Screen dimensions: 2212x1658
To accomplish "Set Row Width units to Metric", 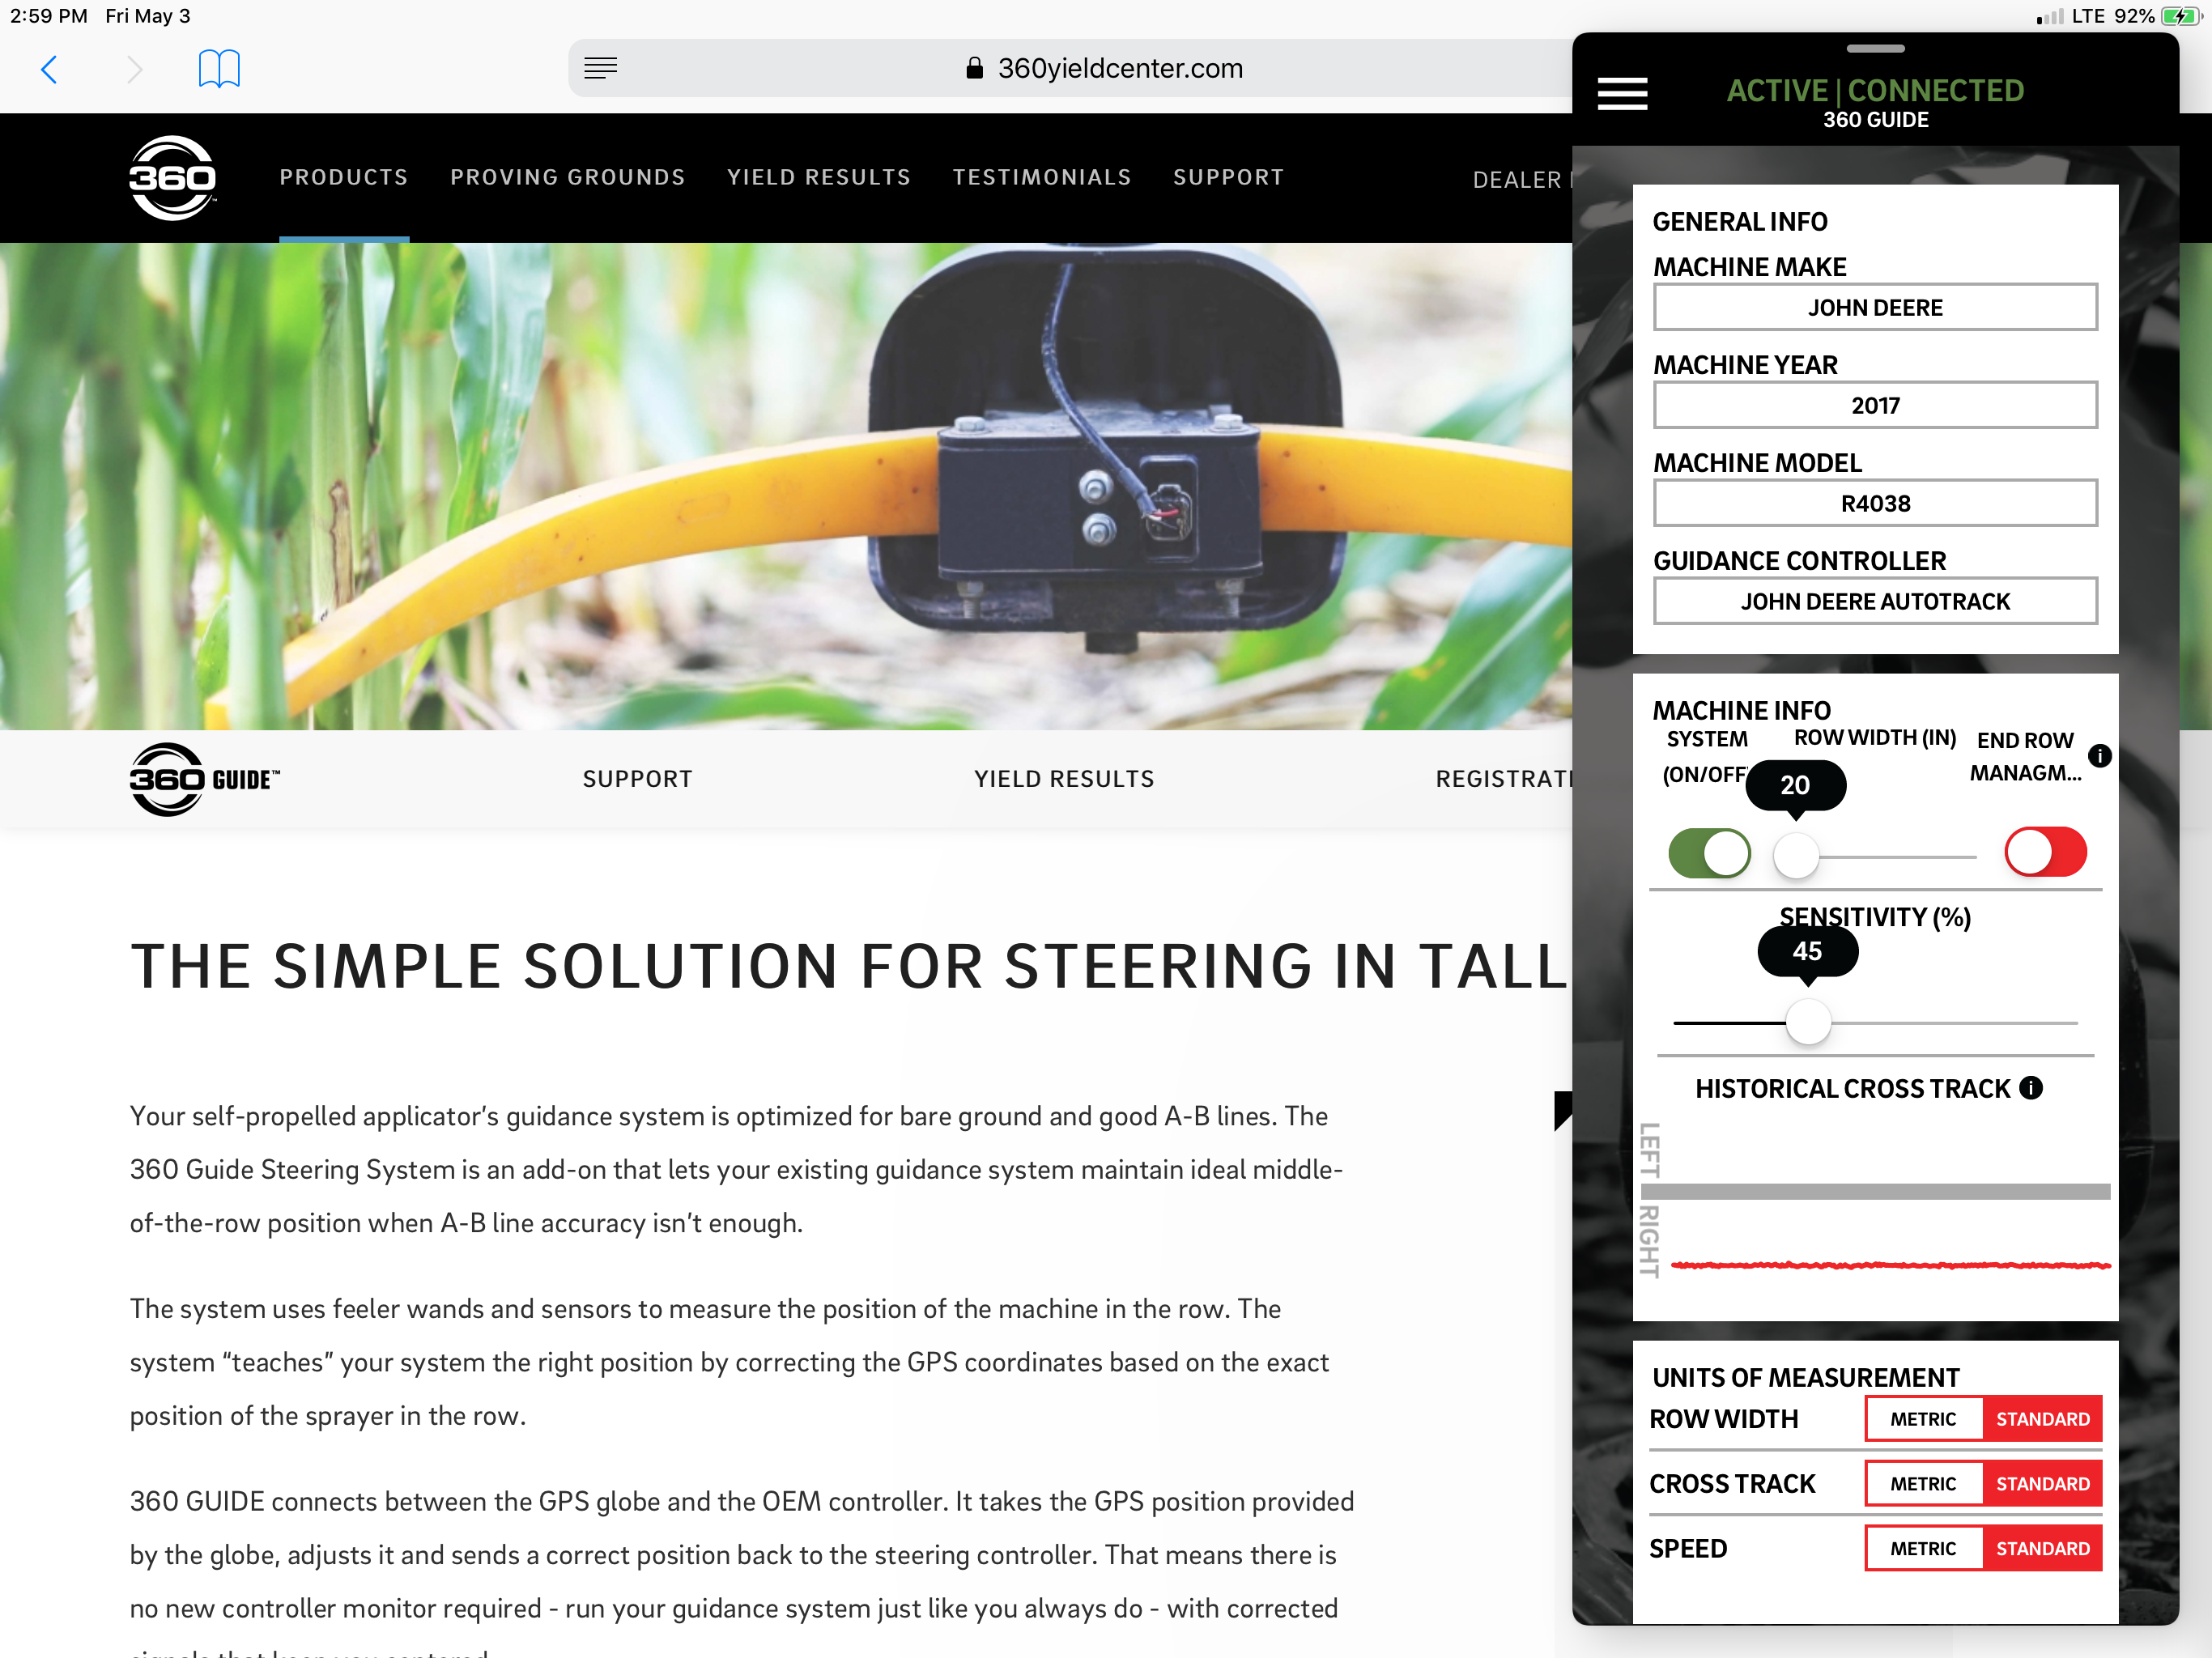I will pyautogui.click(x=1923, y=1419).
